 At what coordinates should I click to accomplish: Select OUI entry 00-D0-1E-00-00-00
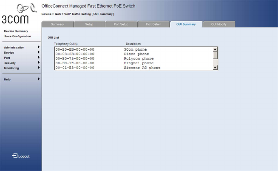coord(75,63)
